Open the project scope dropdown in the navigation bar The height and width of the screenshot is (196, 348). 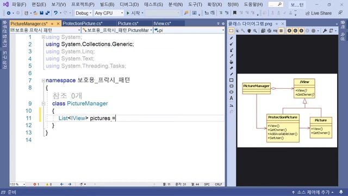point(45,30)
